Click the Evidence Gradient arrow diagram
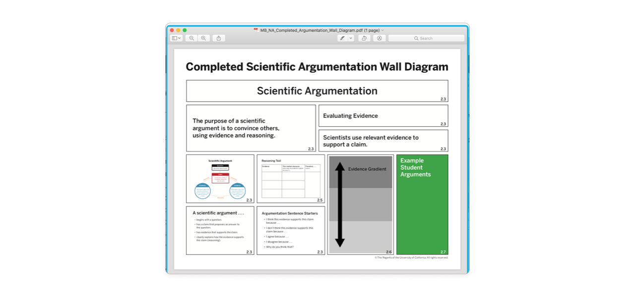The image size is (635, 297). coord(361,204)
